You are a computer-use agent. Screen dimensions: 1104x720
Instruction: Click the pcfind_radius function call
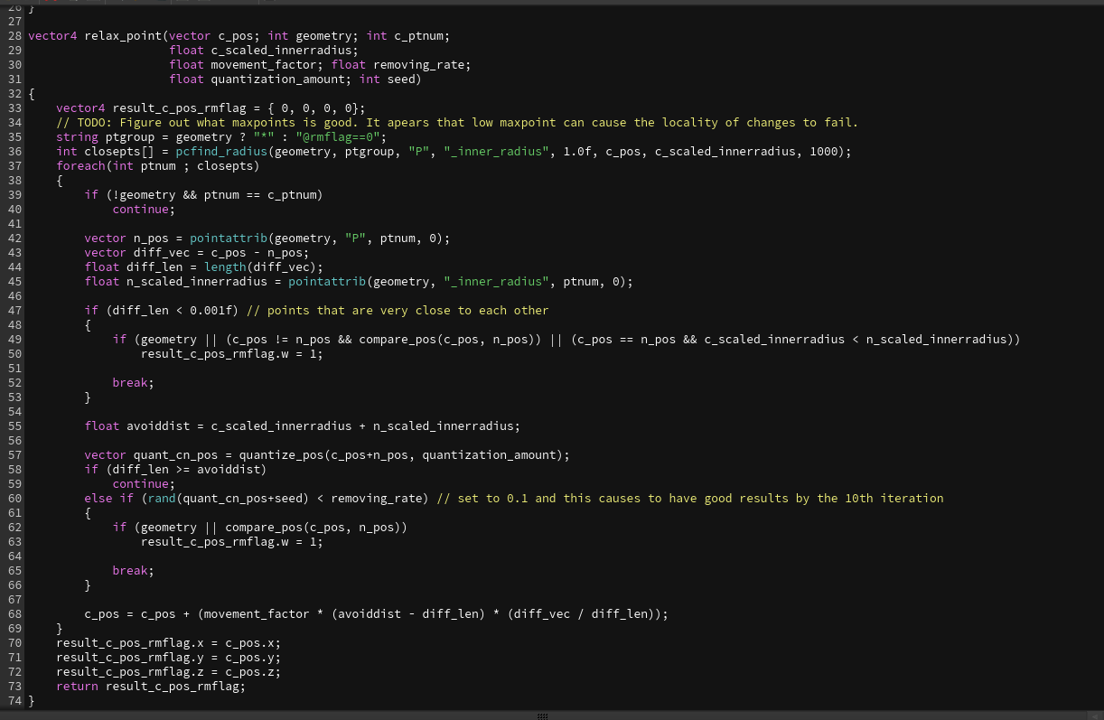point(221,152)
